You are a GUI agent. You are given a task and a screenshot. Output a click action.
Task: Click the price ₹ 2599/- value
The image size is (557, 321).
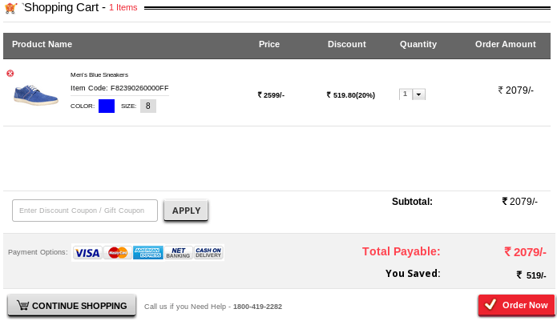click(x=271, y=95)
